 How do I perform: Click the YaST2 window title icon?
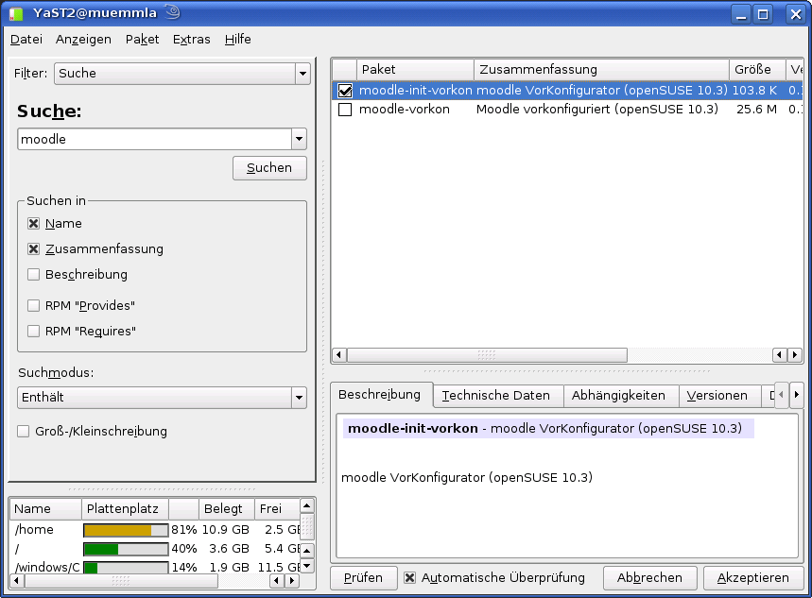click(16, 14)
